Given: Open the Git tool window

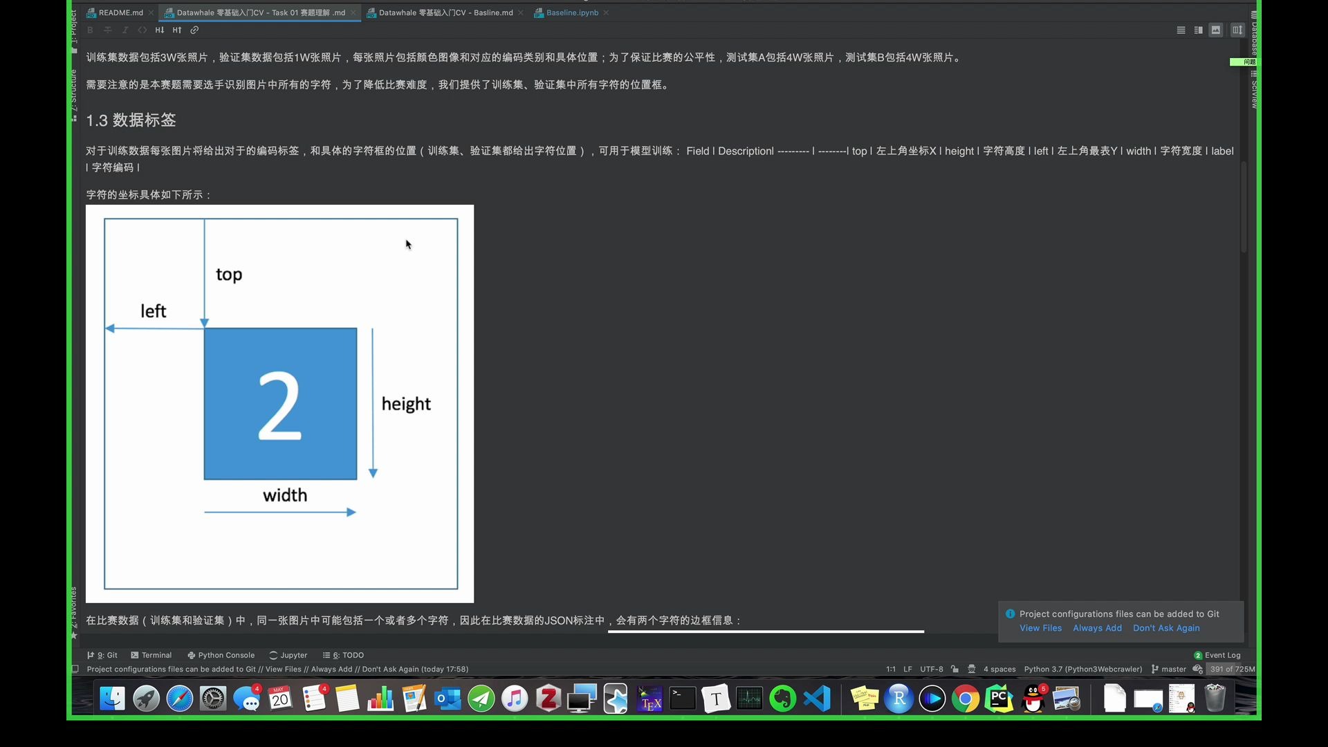Looking at the screenshot, I should (102, 655).
